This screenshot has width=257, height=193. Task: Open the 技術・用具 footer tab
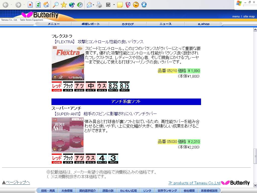[x=48, y=190]
